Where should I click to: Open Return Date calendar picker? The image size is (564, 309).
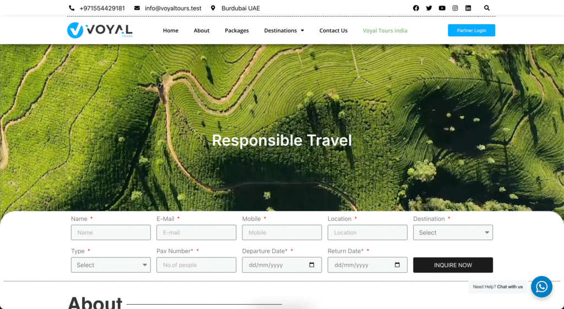[x=397, y=265]
